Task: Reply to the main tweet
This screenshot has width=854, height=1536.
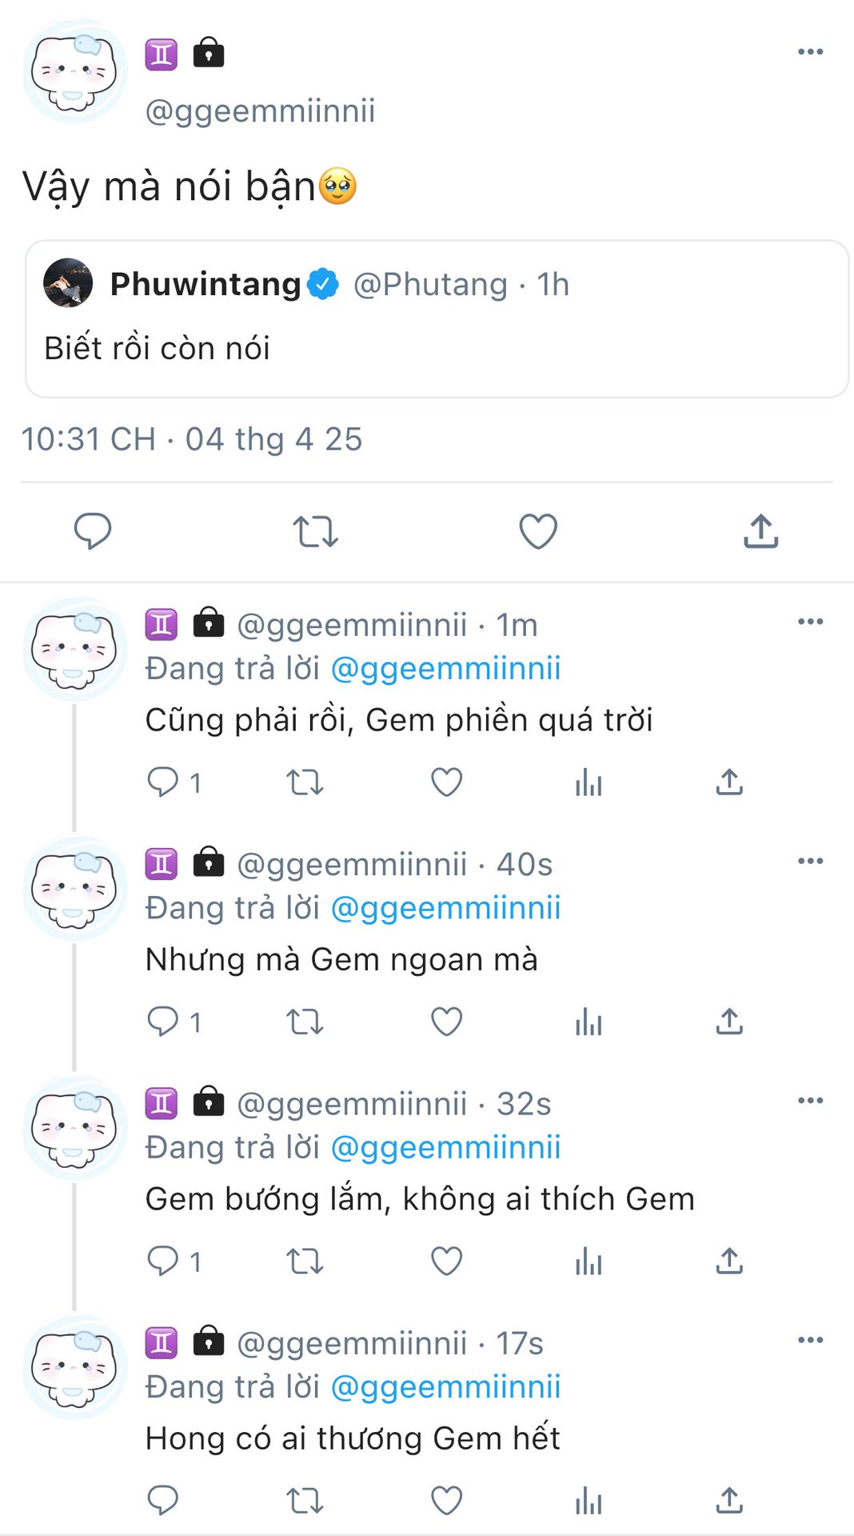Action: (93, 531)
